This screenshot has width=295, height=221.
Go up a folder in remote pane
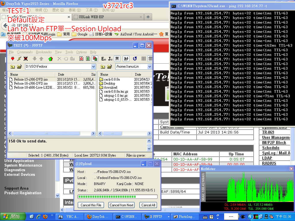103,66
